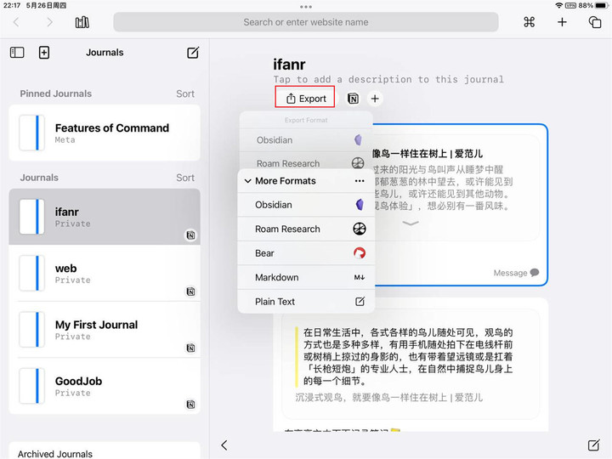The height and width of the screenshot is (459, 612).
Task: Click the Export Format header label
Action: tap(306, 120)
